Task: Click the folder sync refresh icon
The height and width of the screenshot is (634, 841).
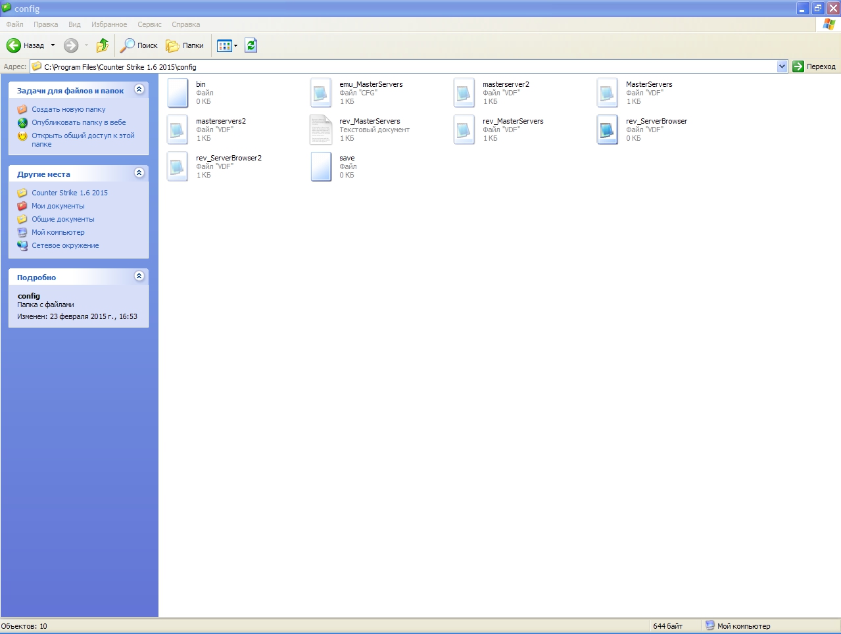Action: click(251, 45)
